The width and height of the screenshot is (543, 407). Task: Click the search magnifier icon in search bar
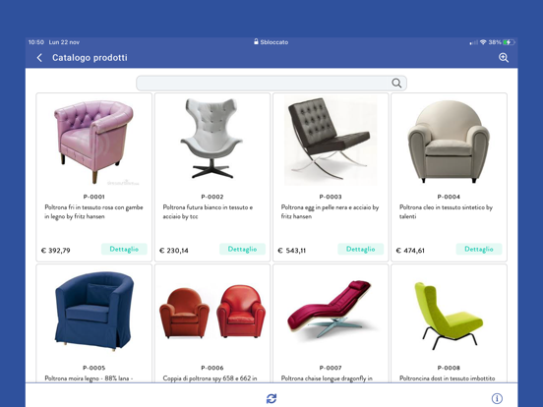pos(396,83)
